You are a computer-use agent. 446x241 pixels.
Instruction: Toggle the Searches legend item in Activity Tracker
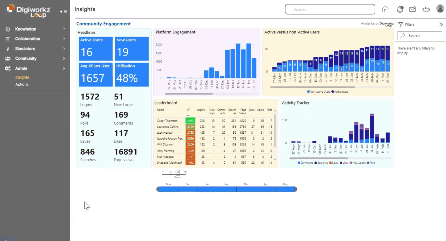pos(321,163)
